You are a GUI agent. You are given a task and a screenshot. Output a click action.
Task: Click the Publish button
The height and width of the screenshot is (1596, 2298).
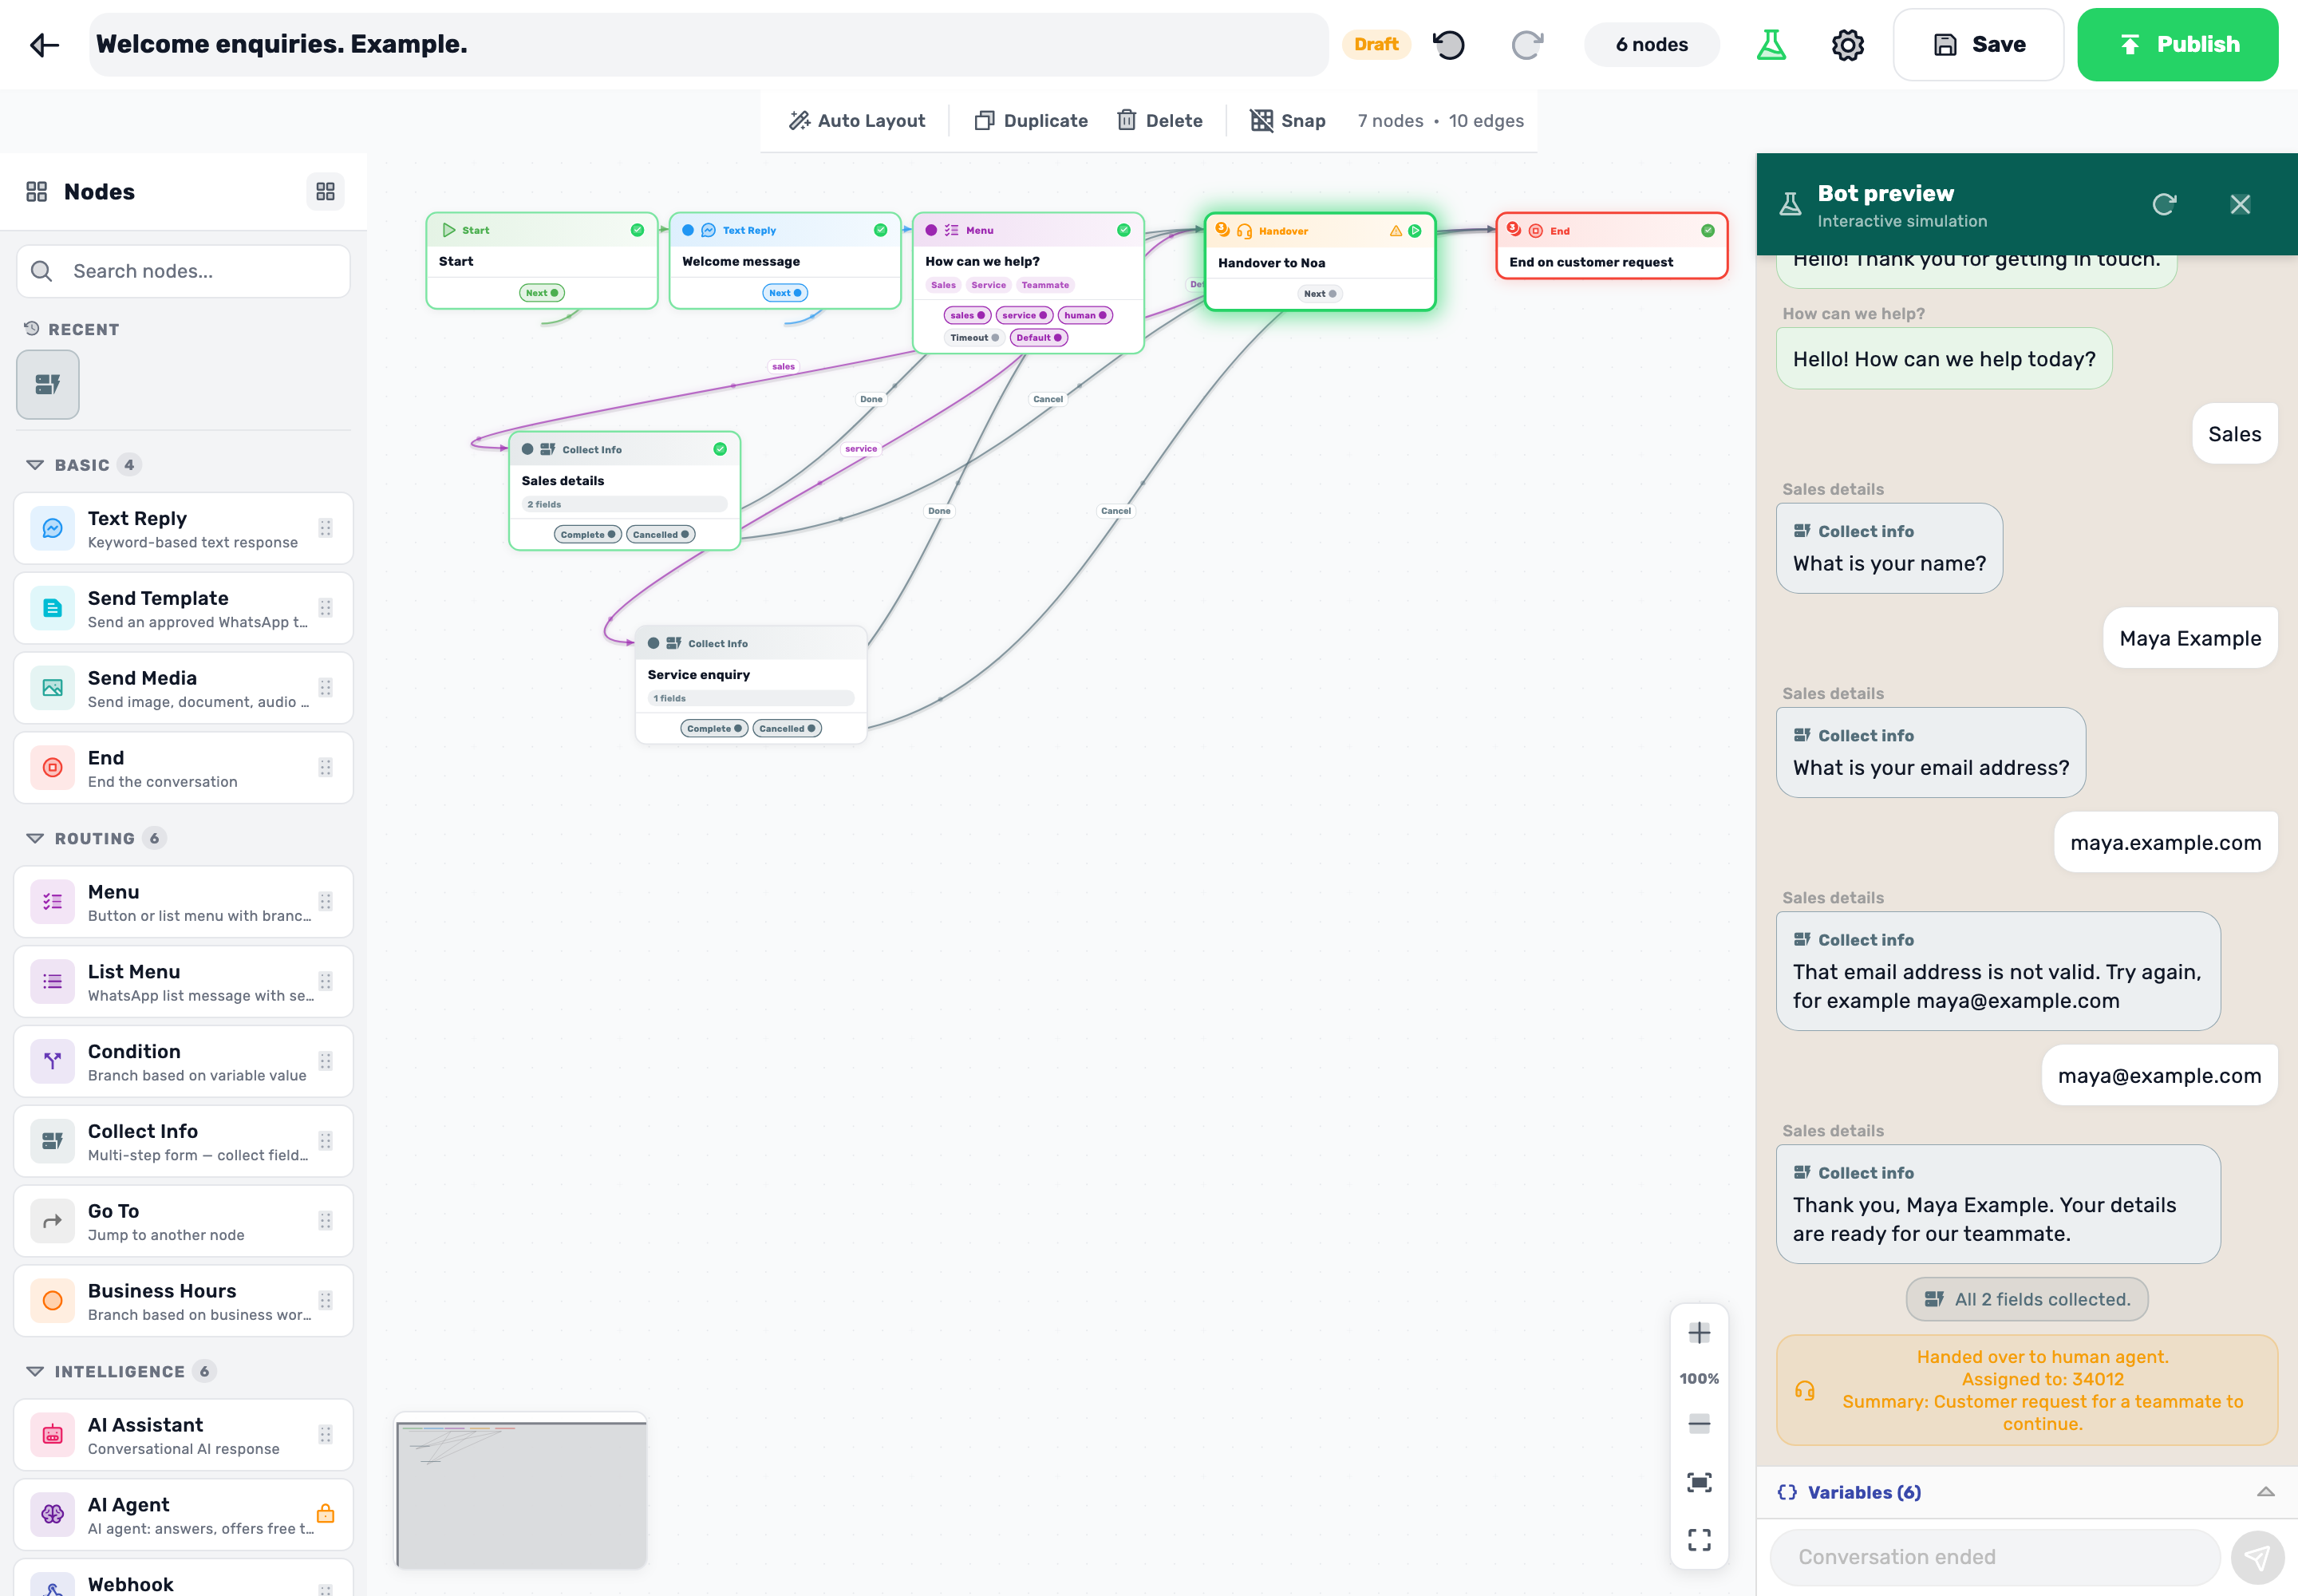click(2177, 44)
